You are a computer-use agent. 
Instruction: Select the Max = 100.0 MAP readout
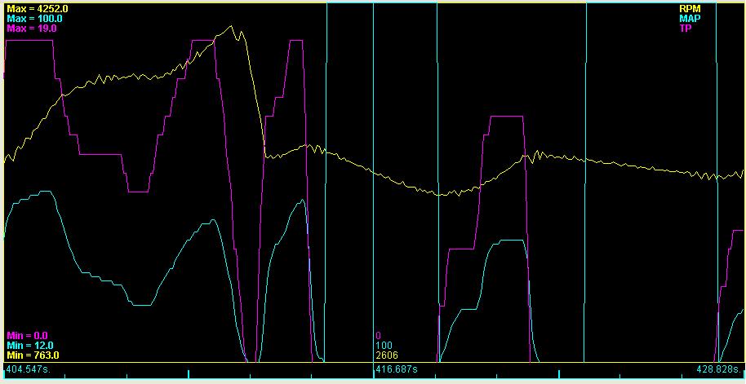(34, 18)
